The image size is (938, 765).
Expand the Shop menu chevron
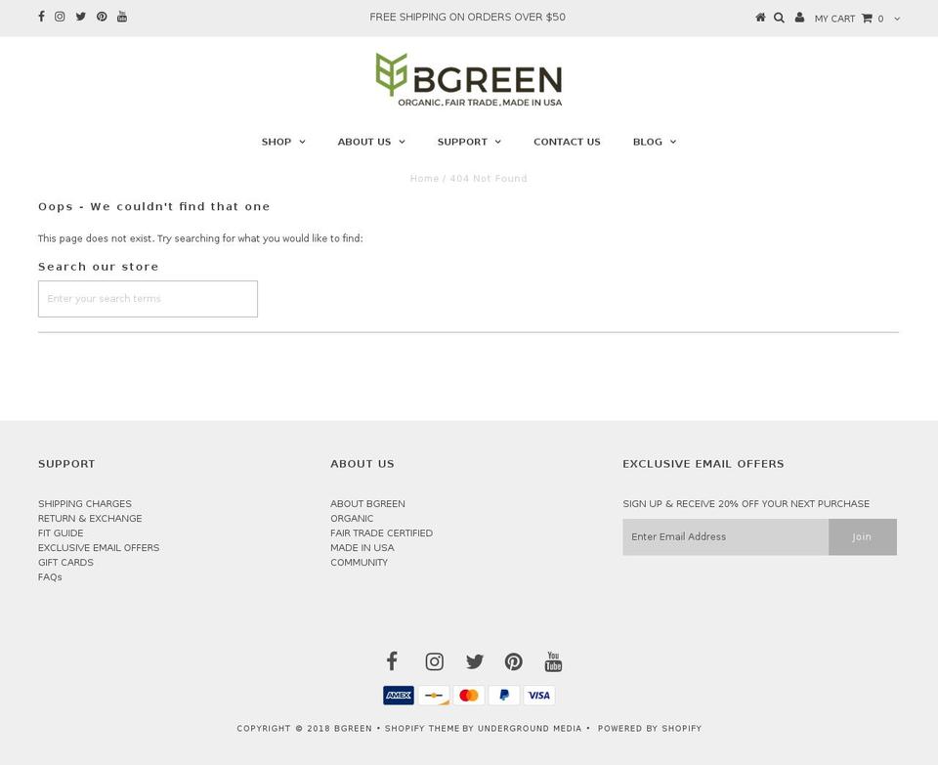[x=302, y=142]
